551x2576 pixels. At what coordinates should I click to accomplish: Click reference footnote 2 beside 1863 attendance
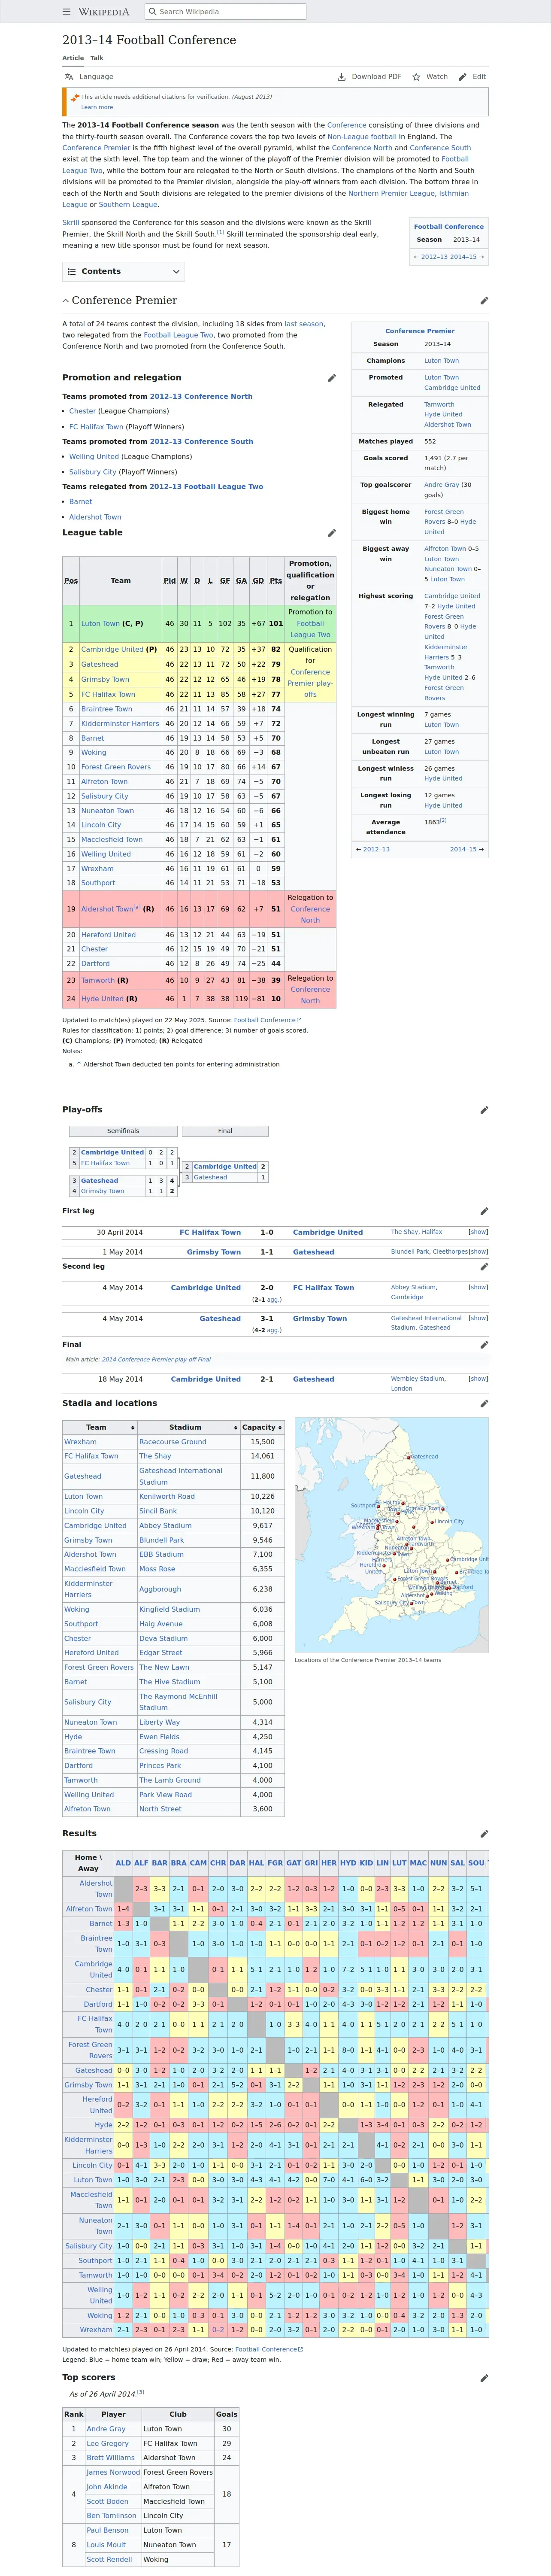[443, 820]
